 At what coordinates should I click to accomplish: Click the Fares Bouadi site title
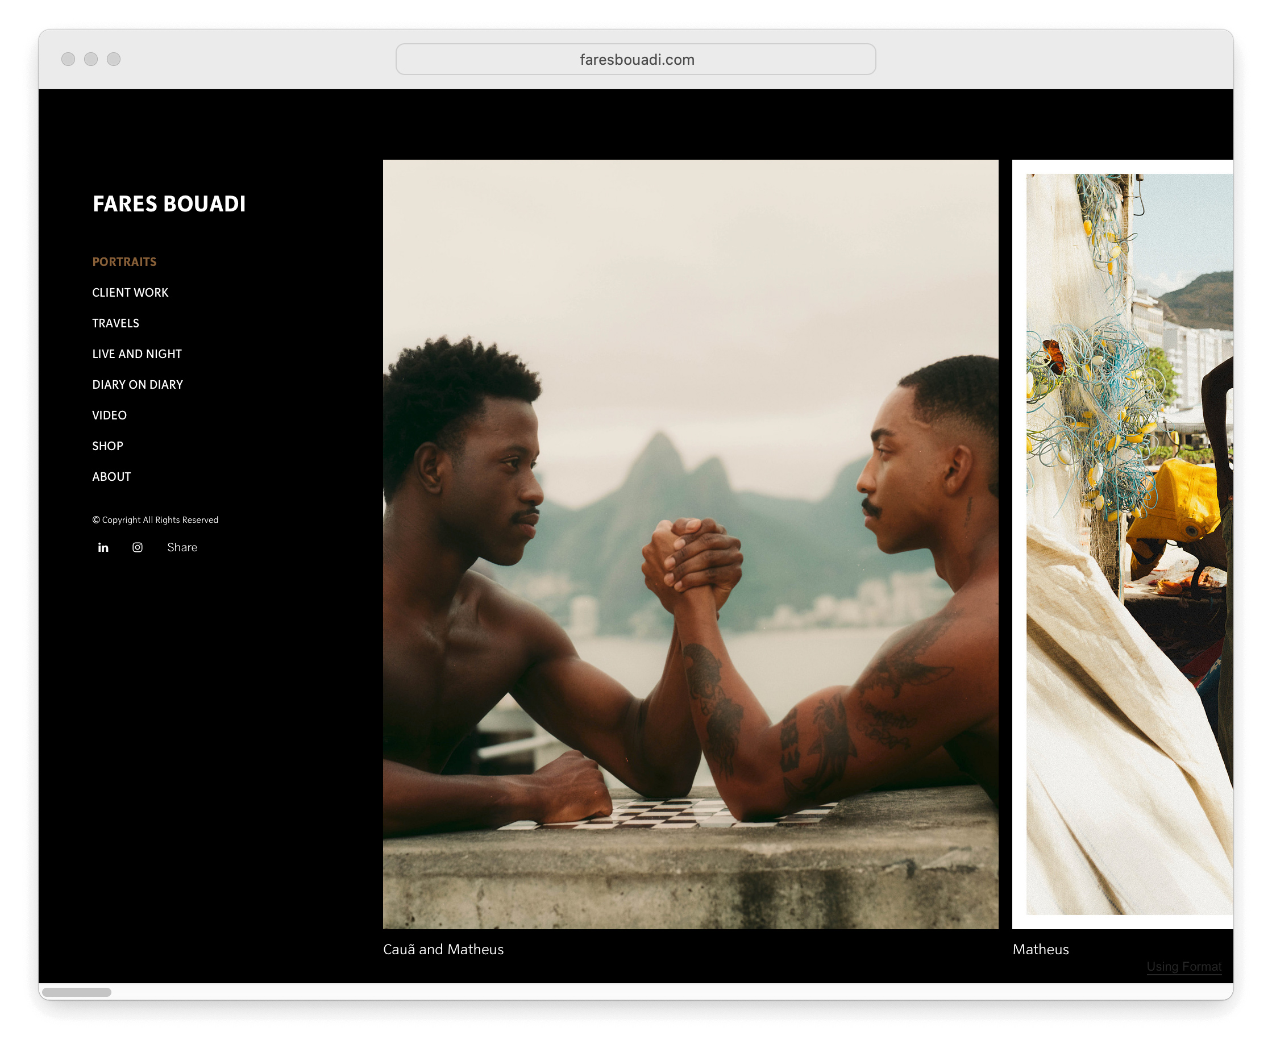click(169, 204)
